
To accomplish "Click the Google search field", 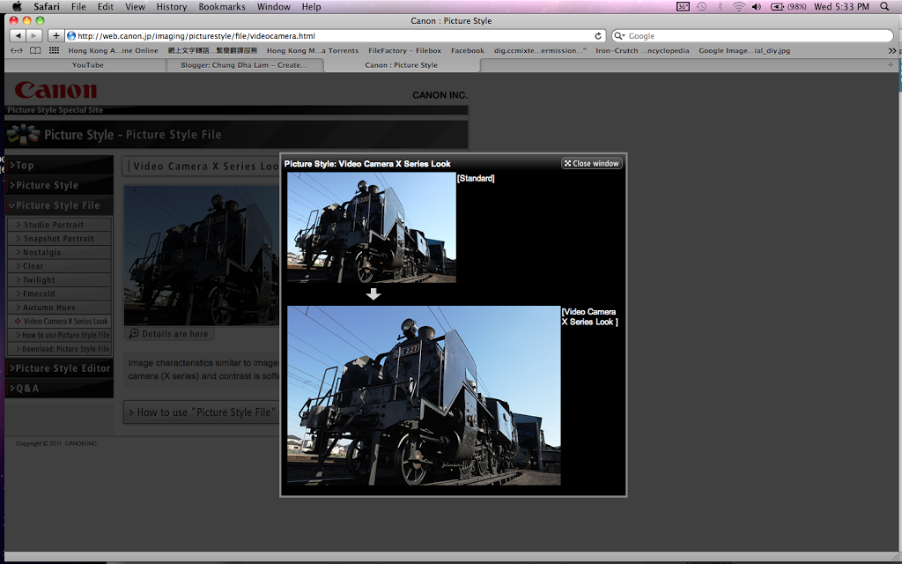I will point(758,36).
